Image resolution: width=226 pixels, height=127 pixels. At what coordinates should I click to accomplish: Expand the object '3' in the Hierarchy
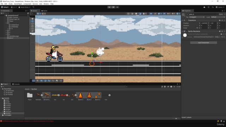point(6,32)
